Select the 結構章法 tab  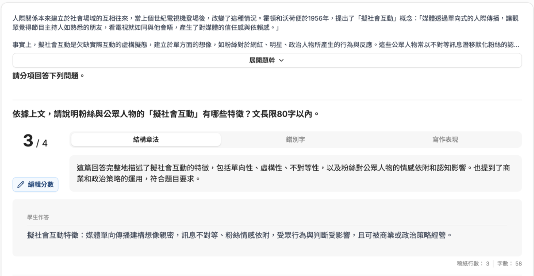click(146, 140)
